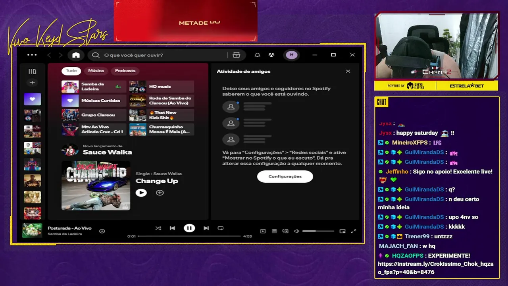Navigate back with the left arrow
The height and width of the screenshot is (286, 508).
49,55
